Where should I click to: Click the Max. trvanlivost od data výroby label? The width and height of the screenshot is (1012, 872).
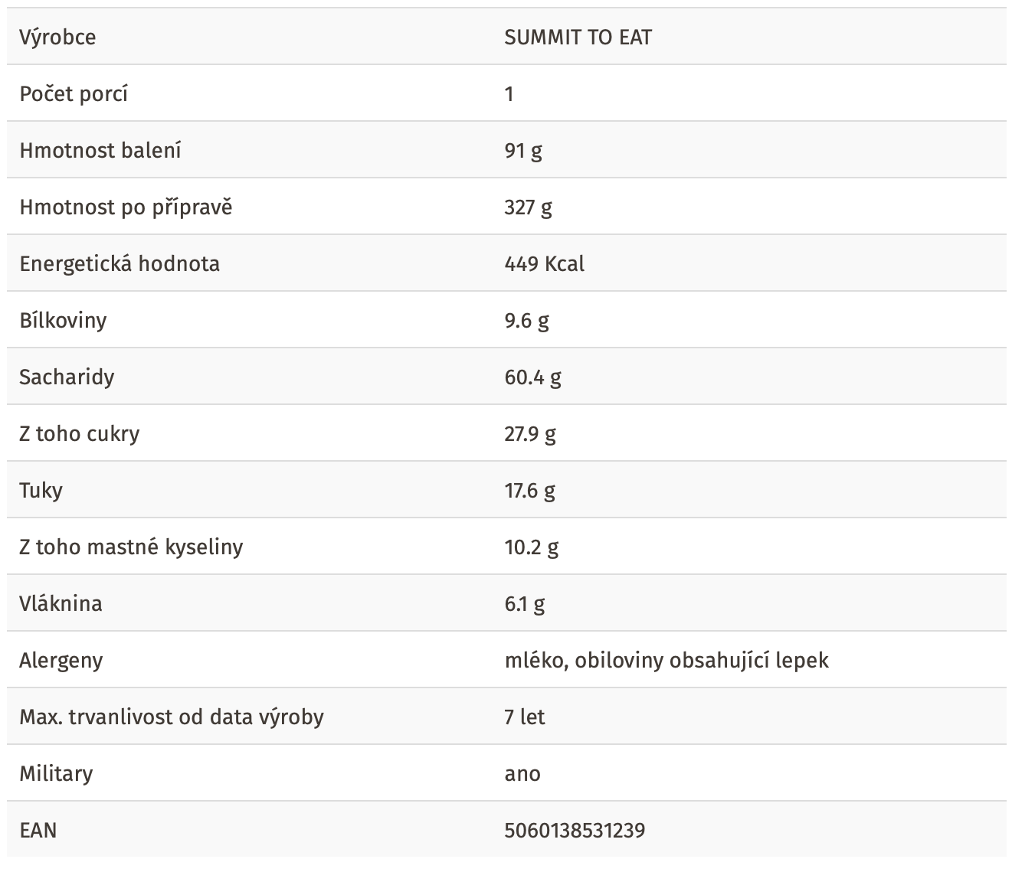172,717
